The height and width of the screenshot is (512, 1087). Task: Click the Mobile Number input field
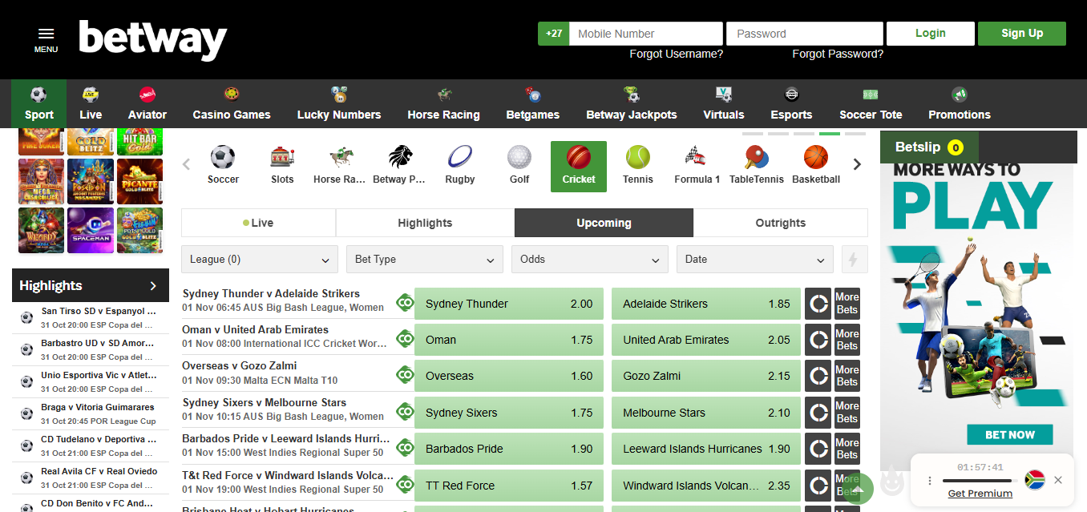pyautogui.click(x=645, y=34)
